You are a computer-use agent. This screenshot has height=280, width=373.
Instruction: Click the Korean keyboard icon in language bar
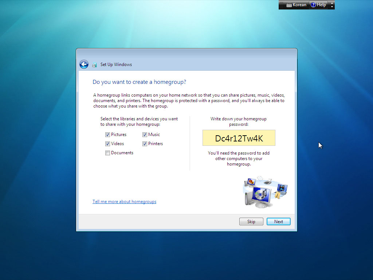pyautogui.click(x=289, y=5)
